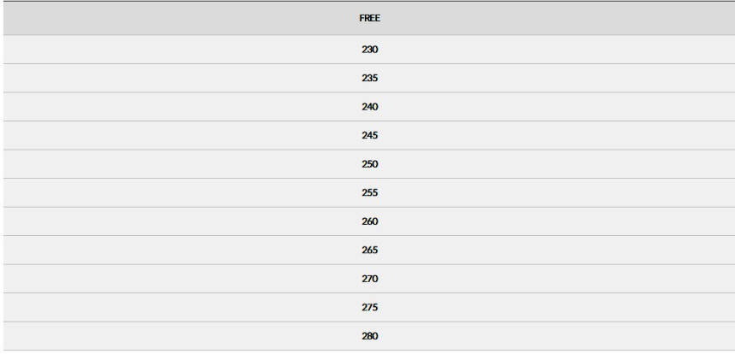Image resolution: width=735 pixels, height=354 pixels.
Task: Select the smallest value under FREE
Action: [x=369, y=50]
